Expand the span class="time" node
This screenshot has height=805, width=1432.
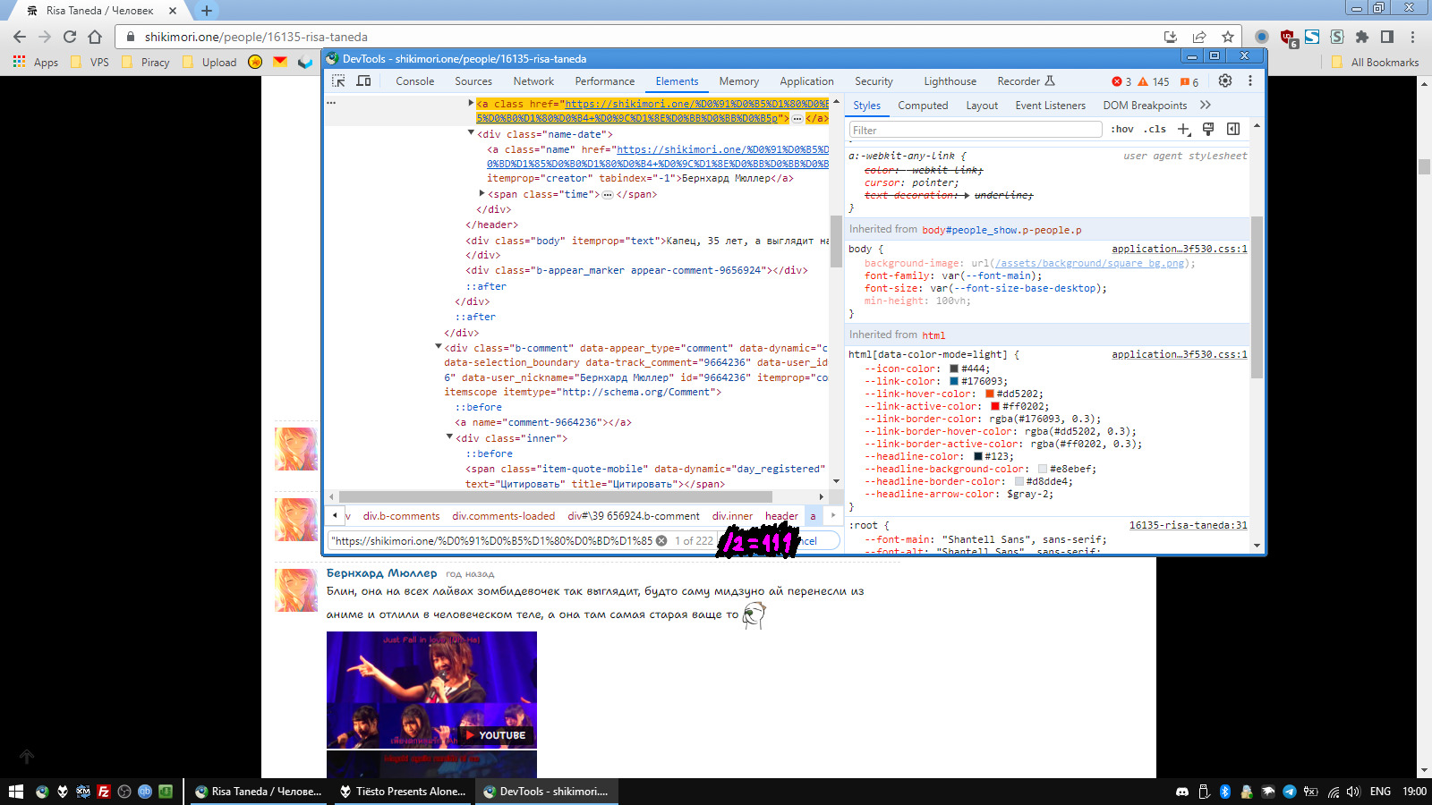click(x=482, y=193)
